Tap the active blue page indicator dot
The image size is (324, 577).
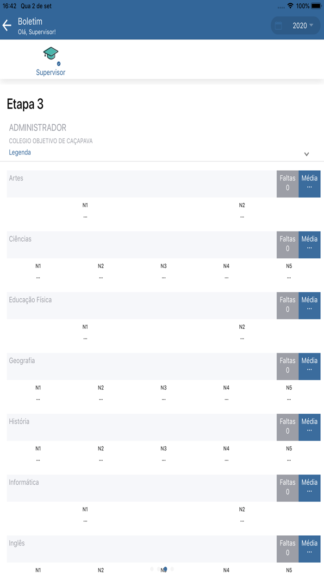click(x=165, y=569)
